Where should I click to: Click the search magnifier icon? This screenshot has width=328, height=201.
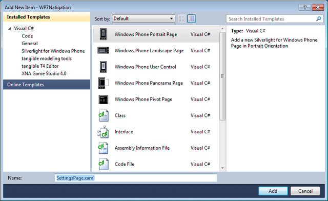(318, 19)
